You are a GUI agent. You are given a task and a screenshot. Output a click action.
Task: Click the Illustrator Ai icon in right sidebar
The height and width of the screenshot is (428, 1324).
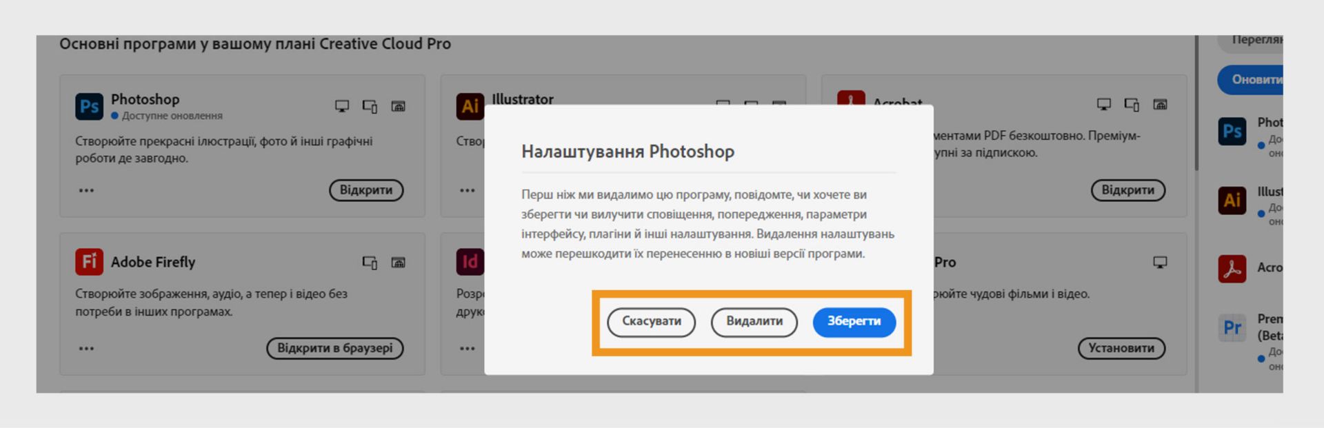click(x=1232, y=201)
